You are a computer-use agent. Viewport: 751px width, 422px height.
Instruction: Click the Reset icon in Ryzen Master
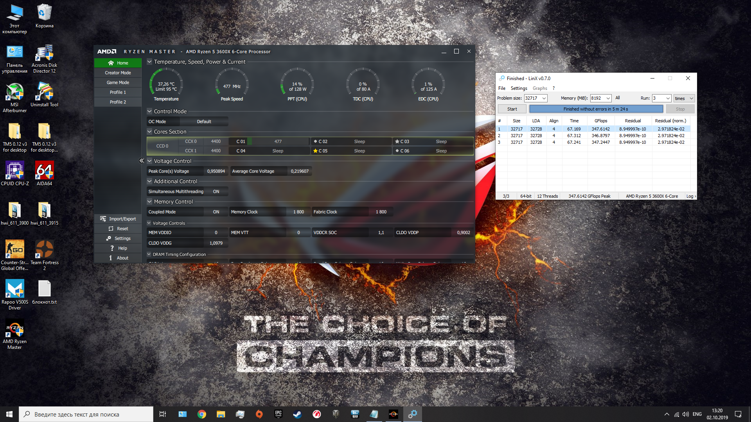tap(111, 229)
